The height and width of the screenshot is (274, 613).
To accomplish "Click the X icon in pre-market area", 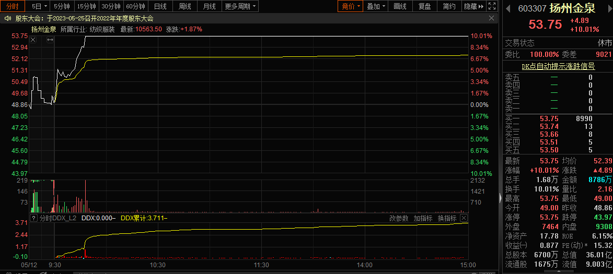I will pos(33,40).
